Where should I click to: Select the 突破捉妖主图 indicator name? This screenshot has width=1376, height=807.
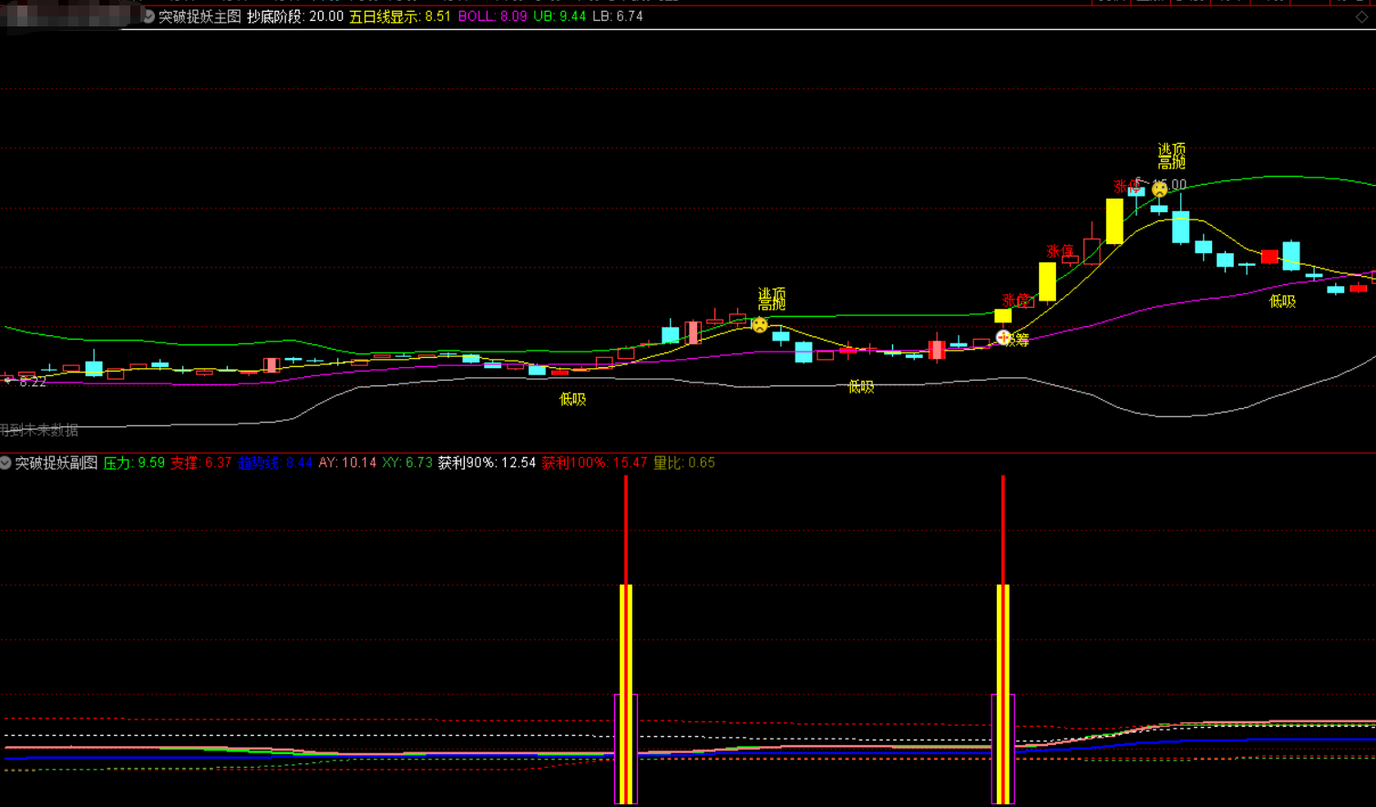pyautogui.click(x=200, y=16)
